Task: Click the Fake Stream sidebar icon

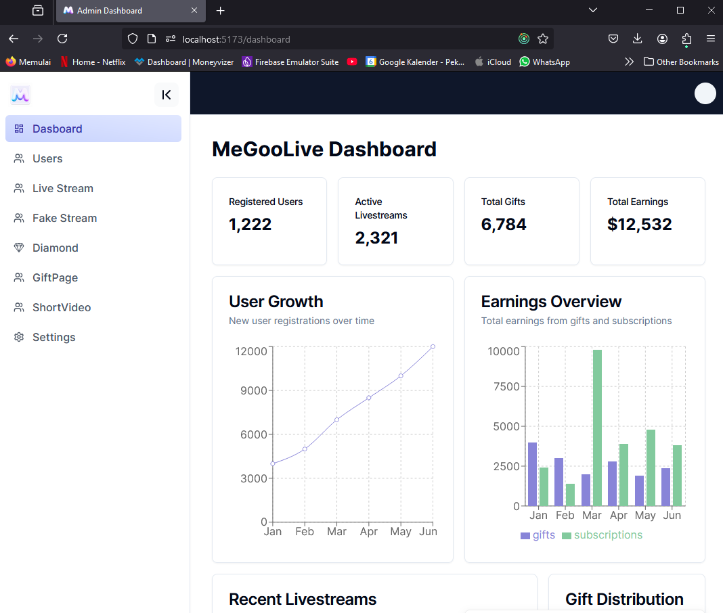Action: 19,218
